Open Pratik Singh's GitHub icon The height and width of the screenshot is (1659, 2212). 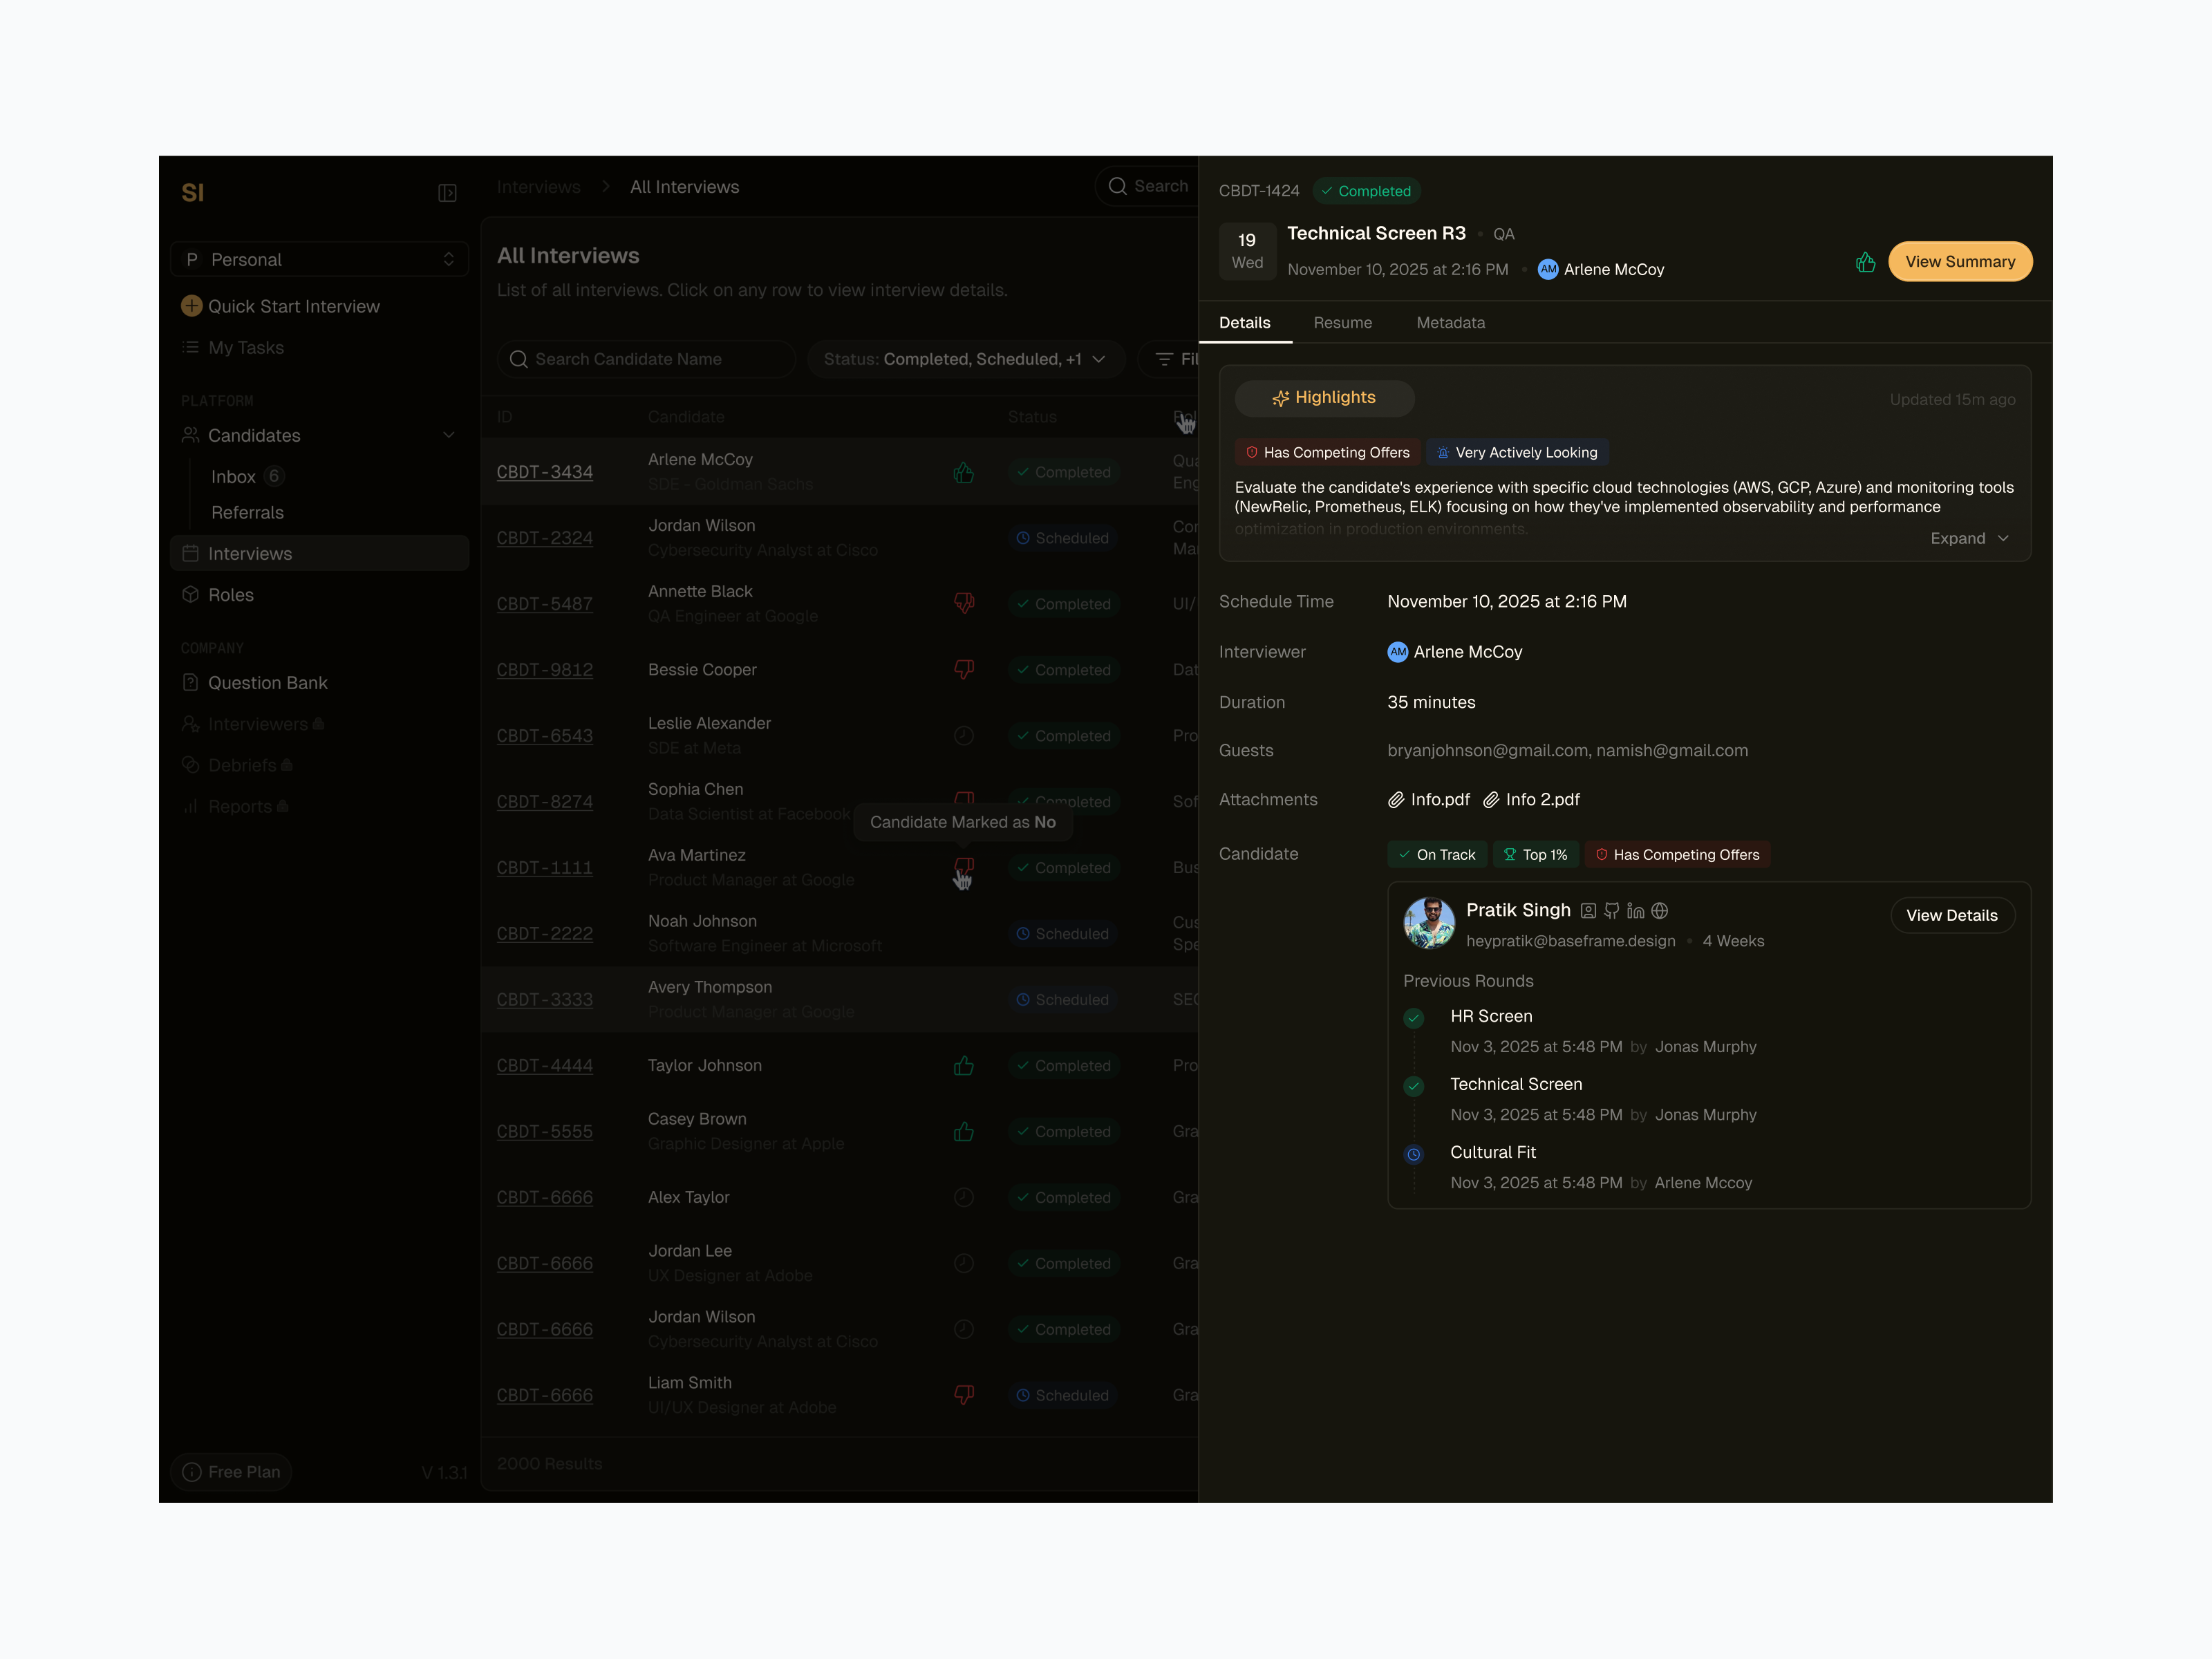coord(1612,910)
